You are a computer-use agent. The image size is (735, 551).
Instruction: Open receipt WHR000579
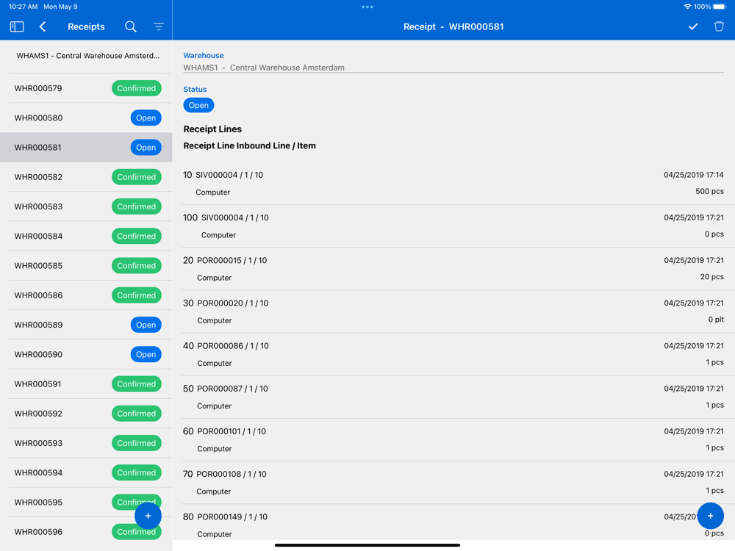[x=86, y=88]
